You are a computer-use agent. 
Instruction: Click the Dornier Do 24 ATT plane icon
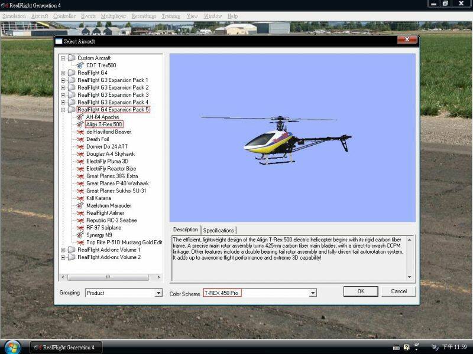[x=80, y=146]
